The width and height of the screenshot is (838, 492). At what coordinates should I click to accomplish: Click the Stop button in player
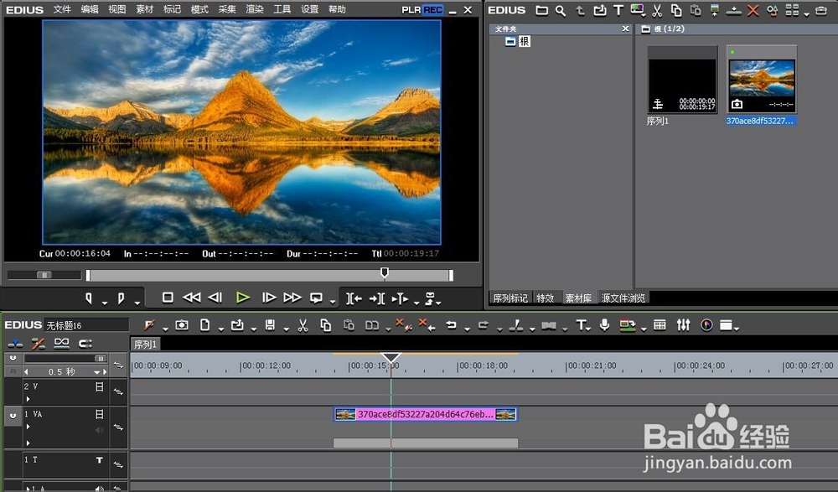(x=168, y=298)
